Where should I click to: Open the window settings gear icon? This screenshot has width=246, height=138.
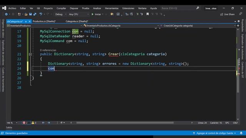coord(239,21)
